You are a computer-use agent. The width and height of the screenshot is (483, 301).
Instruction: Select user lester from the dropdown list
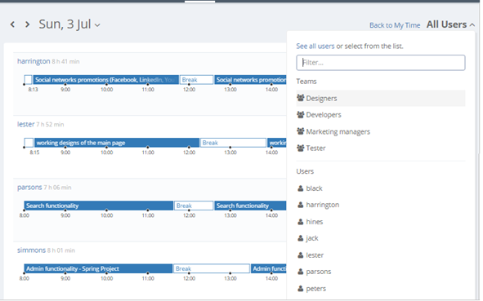[380, 255]
